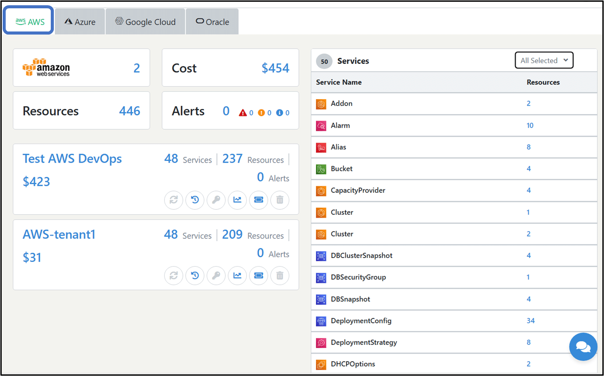Click the red critical alerts triangle icon
Screen dimensions: 604x376
pos(243,113)
